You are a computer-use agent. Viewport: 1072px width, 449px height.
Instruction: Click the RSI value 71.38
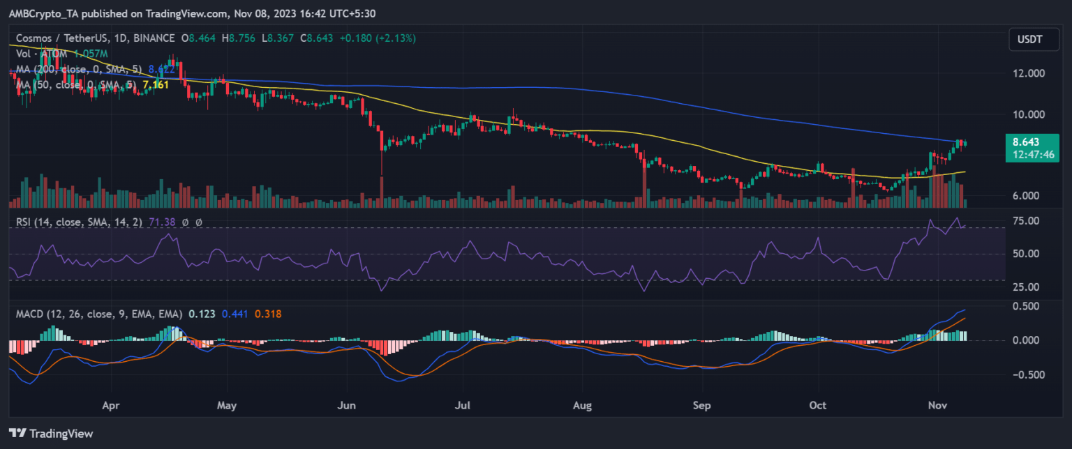point(163,222)
